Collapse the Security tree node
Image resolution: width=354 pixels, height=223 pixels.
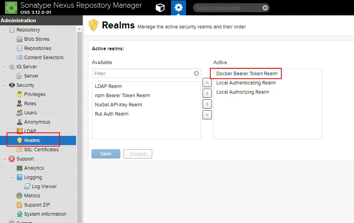5,85
